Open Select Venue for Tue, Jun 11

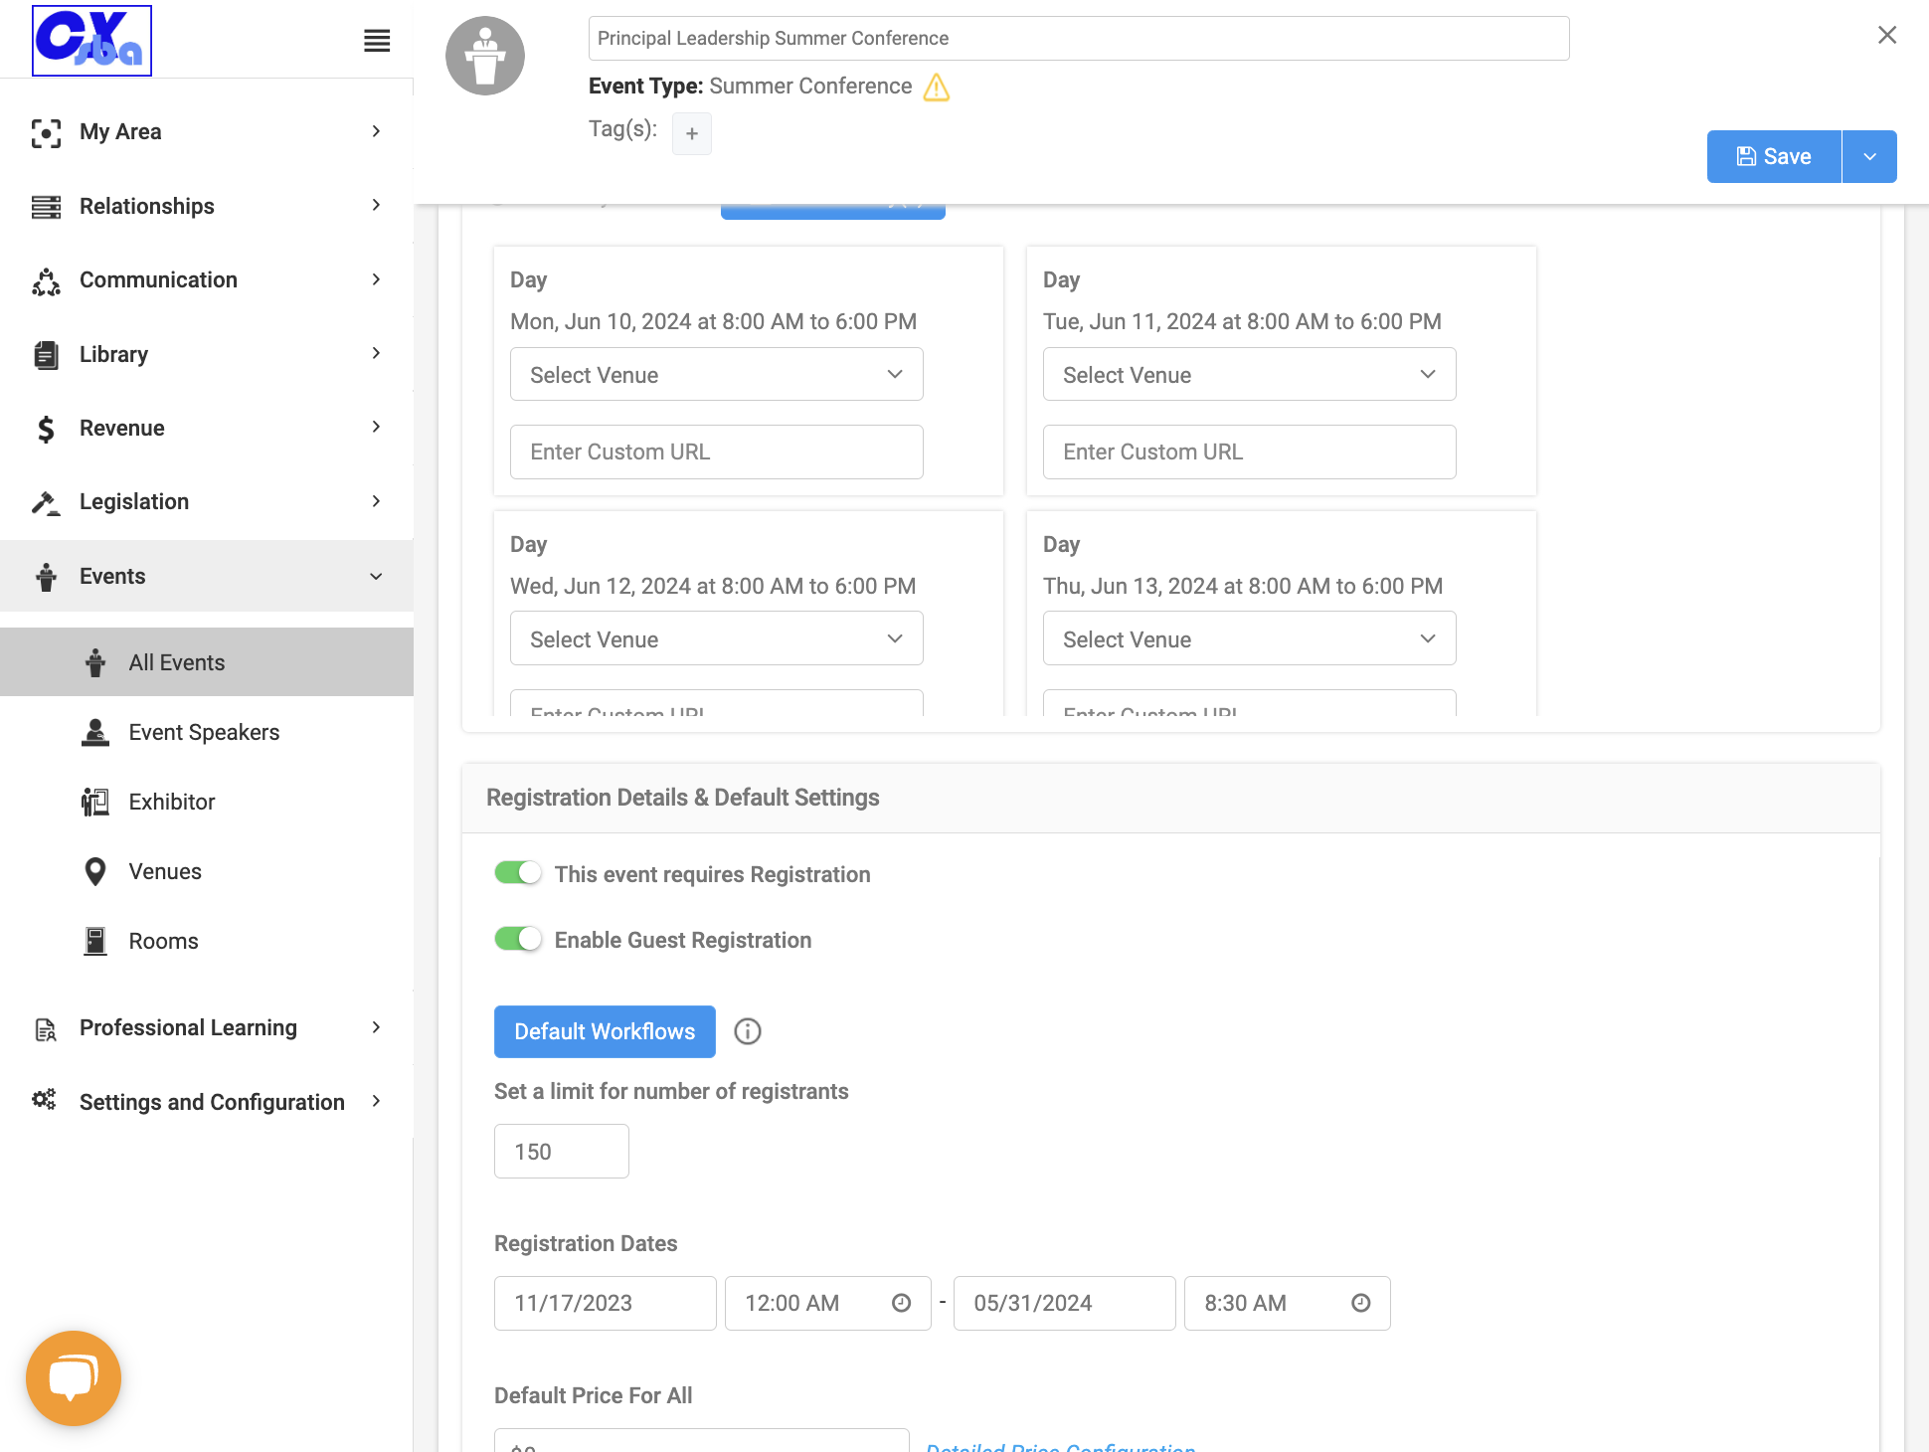[x=1249, y=374]
